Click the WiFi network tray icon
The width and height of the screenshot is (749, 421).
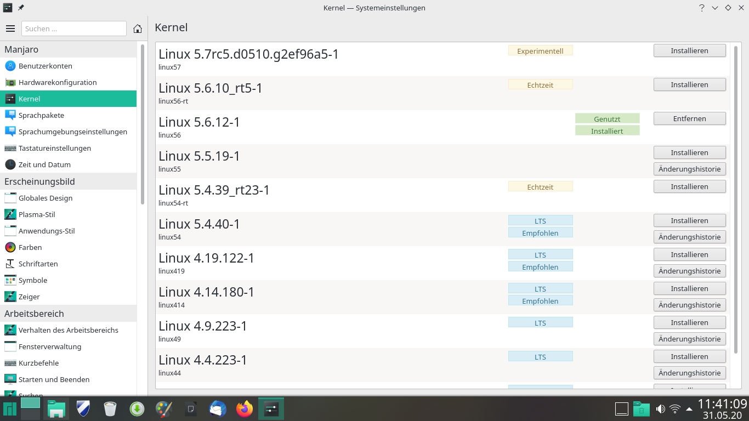(675, 409)
